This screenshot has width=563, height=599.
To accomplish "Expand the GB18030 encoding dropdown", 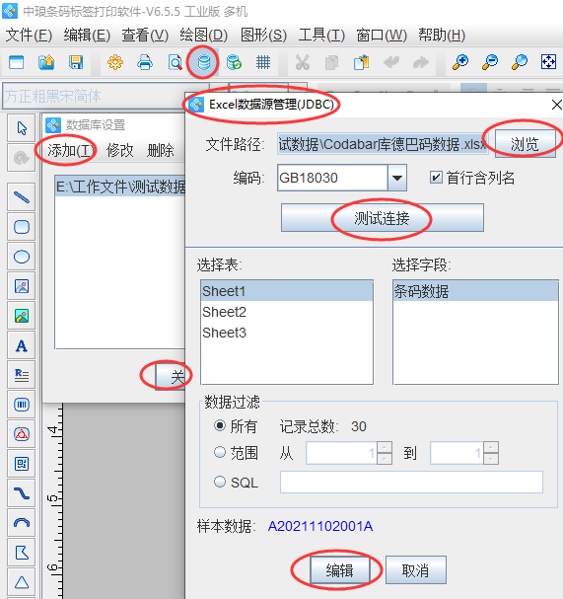I will click(397, 178).
